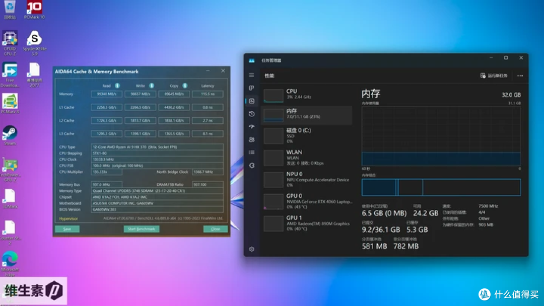The width and height of the screenshot is (544, 306).
Task: Select GPU 1 AMD Radeon 890M entry
Action: [x=307, y=223]
